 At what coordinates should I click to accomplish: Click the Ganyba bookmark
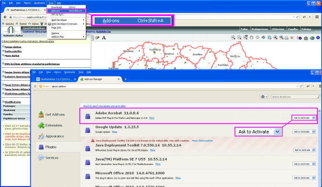(x=8, y=24)
